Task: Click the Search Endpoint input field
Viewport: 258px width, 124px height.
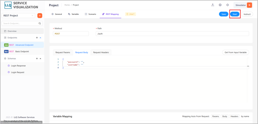Action: 22,23
